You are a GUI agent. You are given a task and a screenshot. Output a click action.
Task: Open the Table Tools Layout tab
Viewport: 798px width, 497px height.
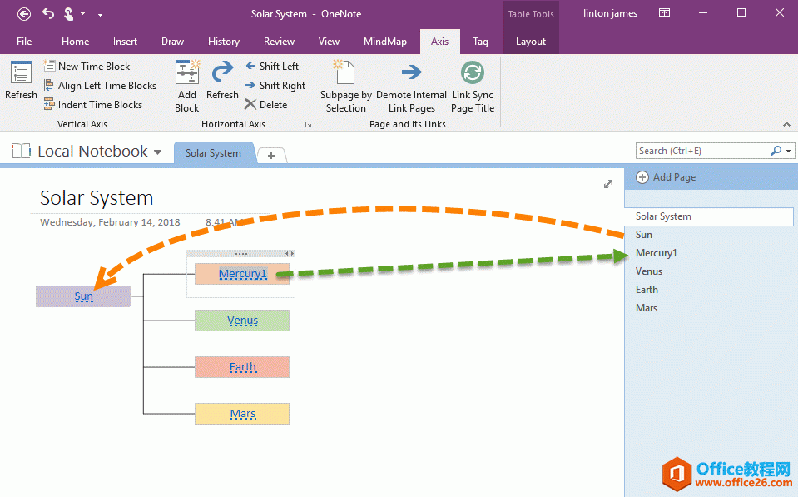531,41
